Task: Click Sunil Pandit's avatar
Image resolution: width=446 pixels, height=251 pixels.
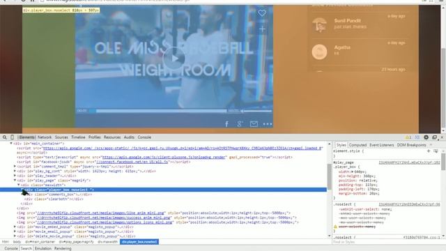Action: (x=319, y=25)
